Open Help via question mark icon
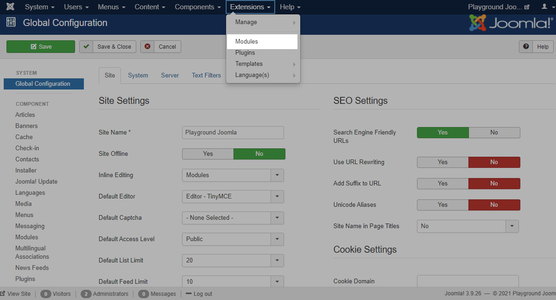 (526, 46)
